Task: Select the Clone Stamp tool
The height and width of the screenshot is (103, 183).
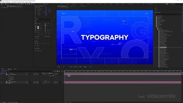Action: coord(27,4)
